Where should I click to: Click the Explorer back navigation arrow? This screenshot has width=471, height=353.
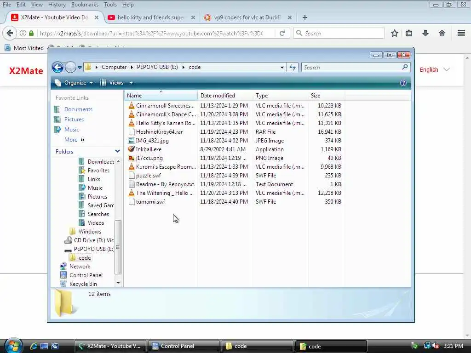[x=57, y=67]
